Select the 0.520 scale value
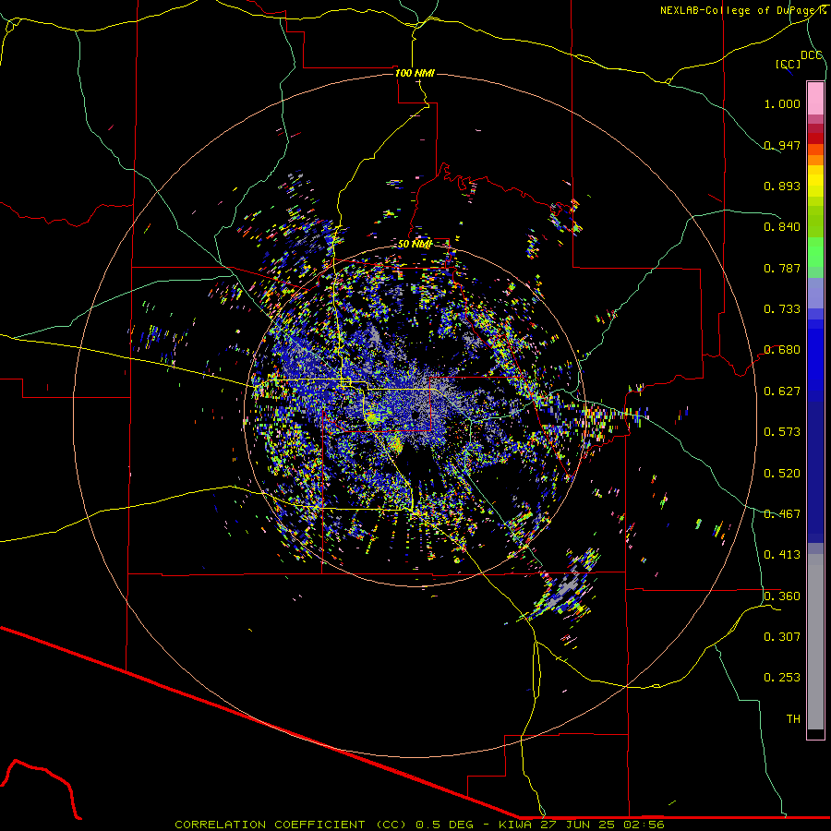 coord(782,474)
